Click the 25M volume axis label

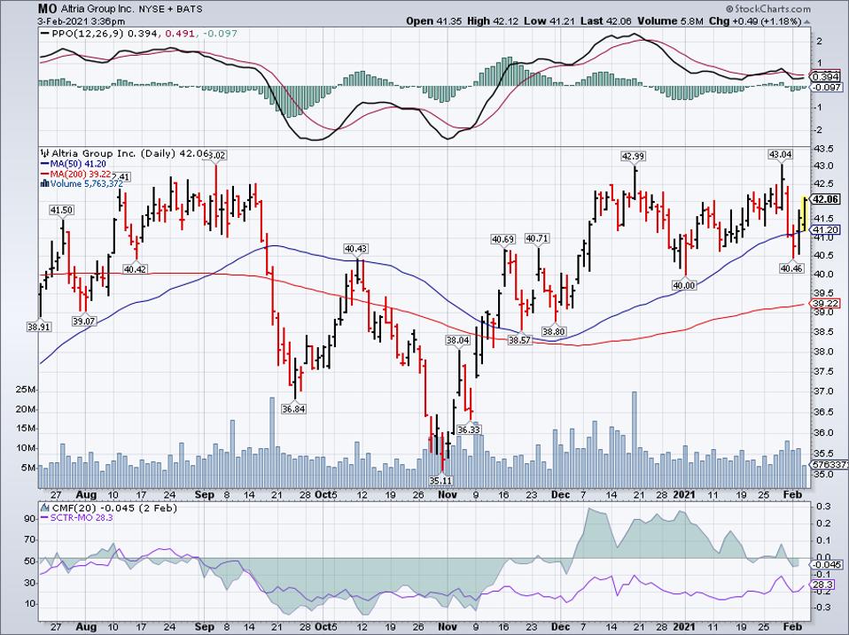[x=26, y=390]
